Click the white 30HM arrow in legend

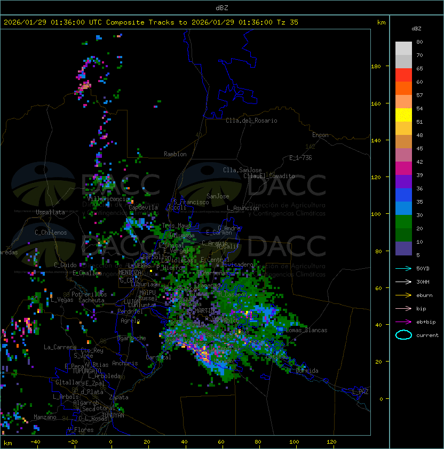(403, 282)
